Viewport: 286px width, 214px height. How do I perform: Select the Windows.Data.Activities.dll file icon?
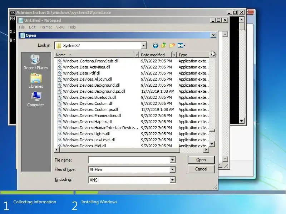(x=60, y=67)
